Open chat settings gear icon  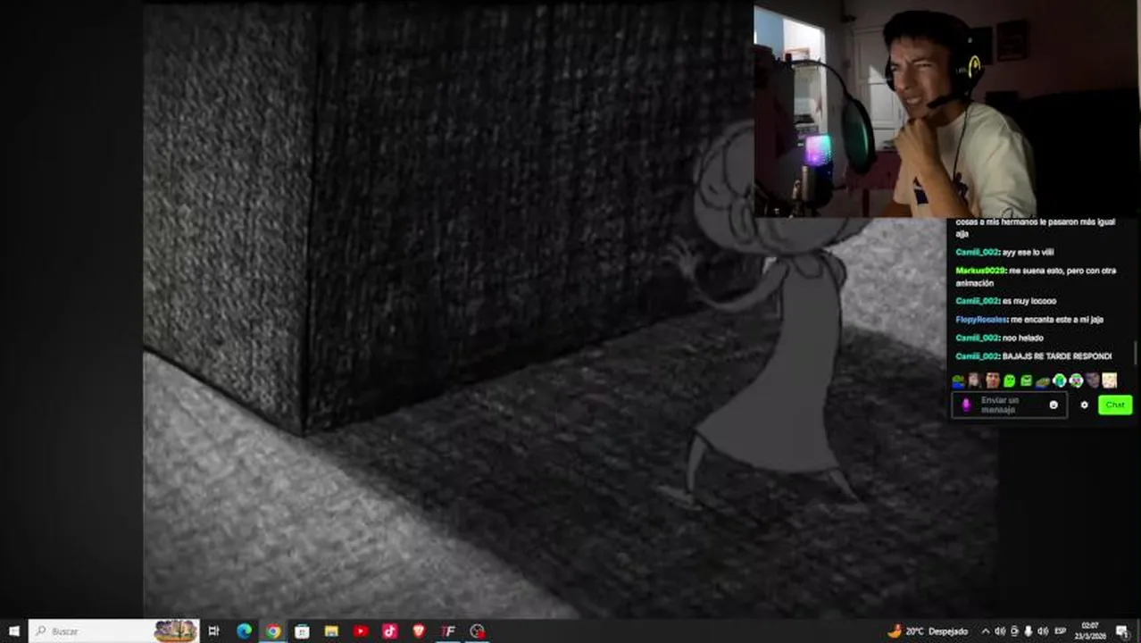click(x=1084, y=405)
